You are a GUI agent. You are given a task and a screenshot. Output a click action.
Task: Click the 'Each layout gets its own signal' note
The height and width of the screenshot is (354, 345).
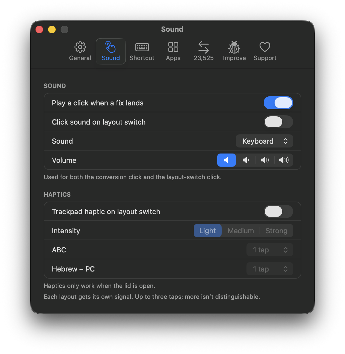click(152, 297)
